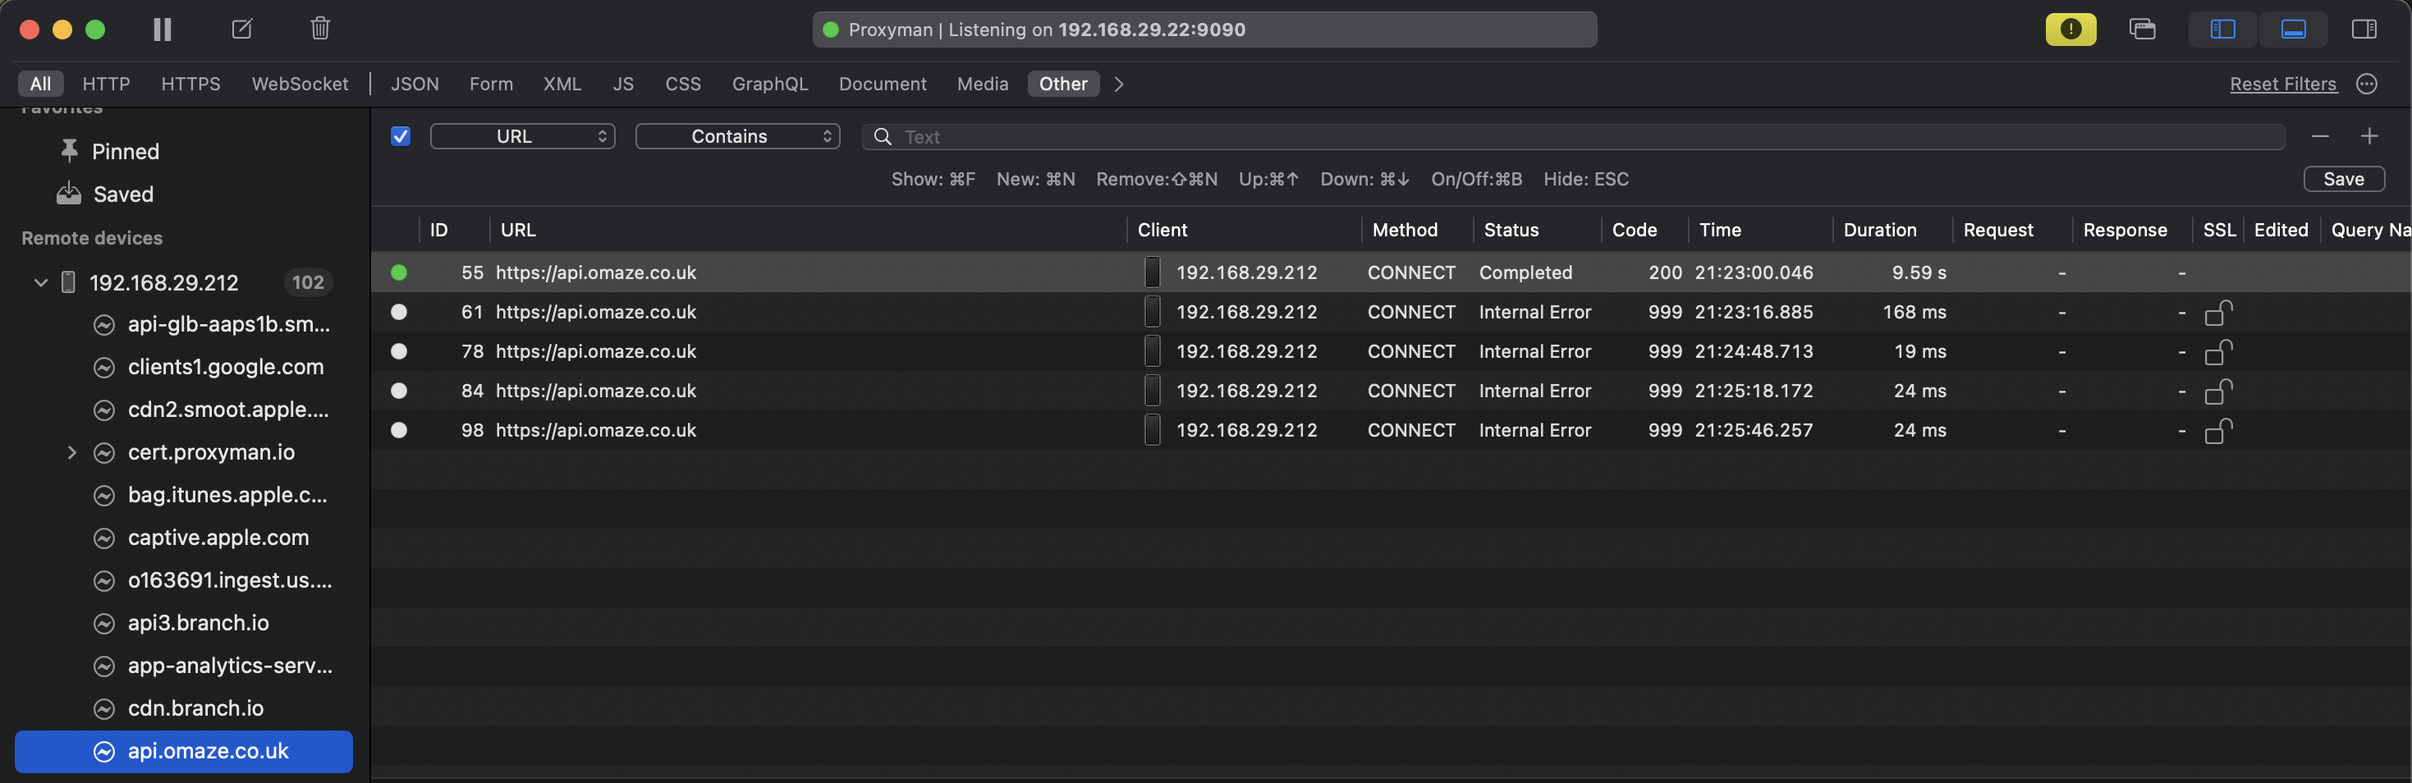2412x783 pixels.
Task: Open the Contains condition dropdown
Action: (x=738, y=137)
